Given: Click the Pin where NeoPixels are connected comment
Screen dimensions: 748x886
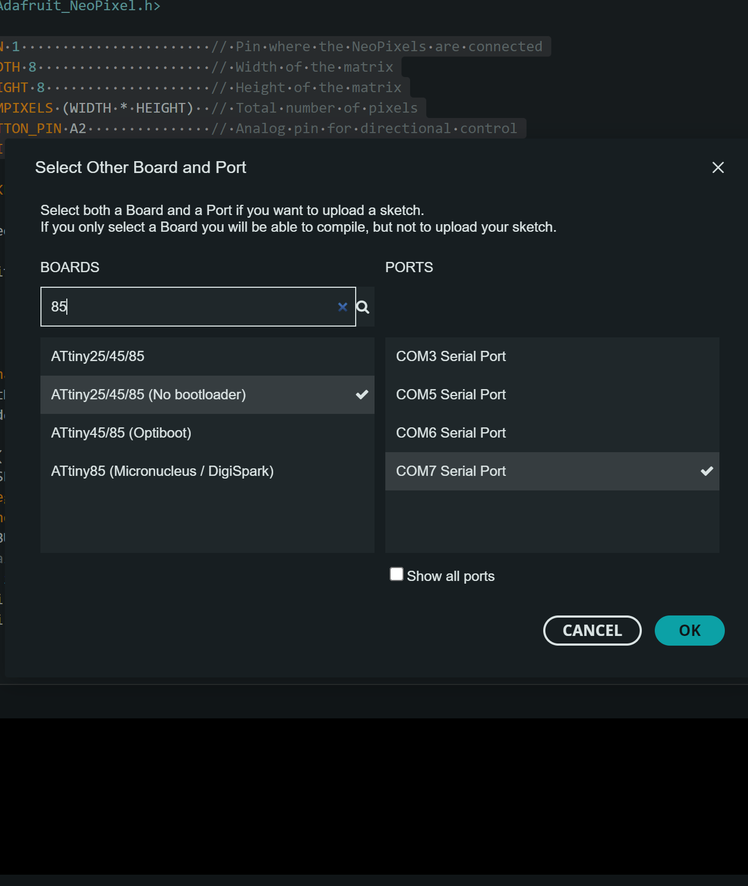Looking at the screenshot, I should [x=377, y=47].
